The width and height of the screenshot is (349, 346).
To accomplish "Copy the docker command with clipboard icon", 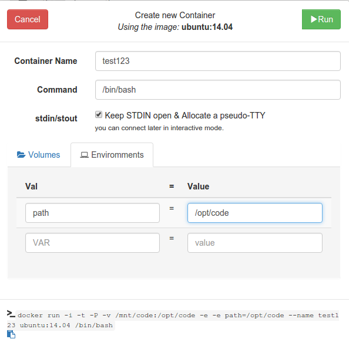I will coord(11,334).
